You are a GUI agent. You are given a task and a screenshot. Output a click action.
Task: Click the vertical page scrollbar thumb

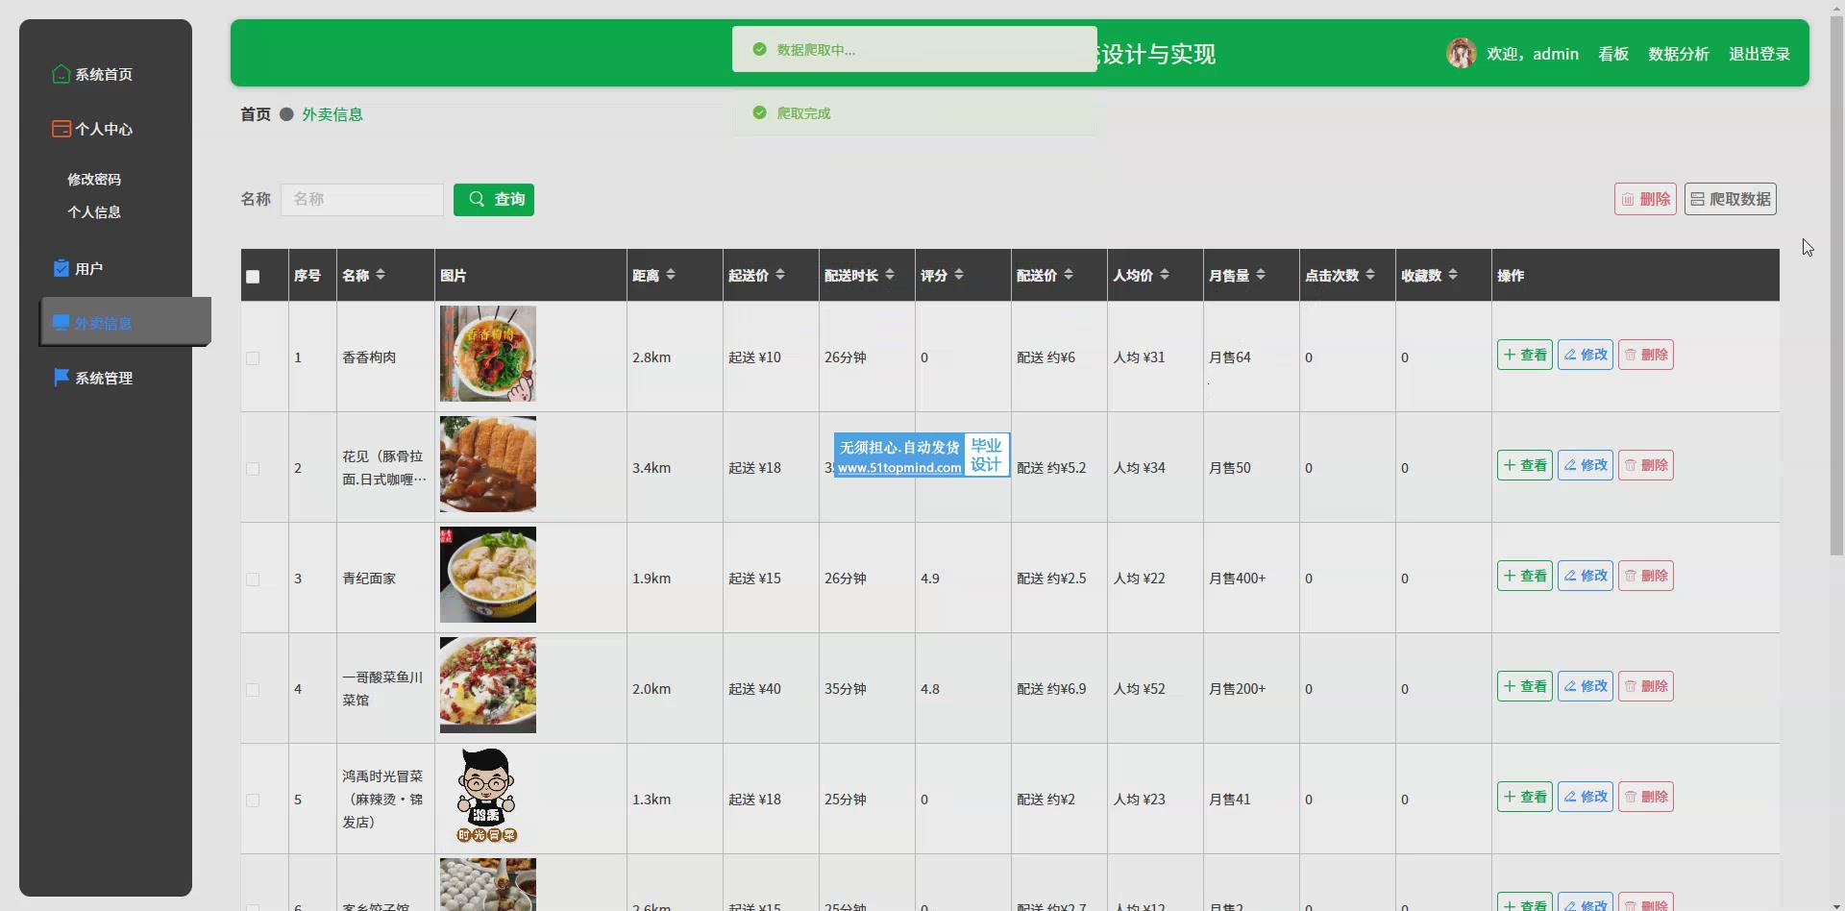(x=1836, y=288)
